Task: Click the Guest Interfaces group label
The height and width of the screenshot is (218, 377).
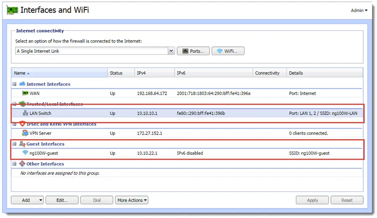Action: [x=45, y=144]
